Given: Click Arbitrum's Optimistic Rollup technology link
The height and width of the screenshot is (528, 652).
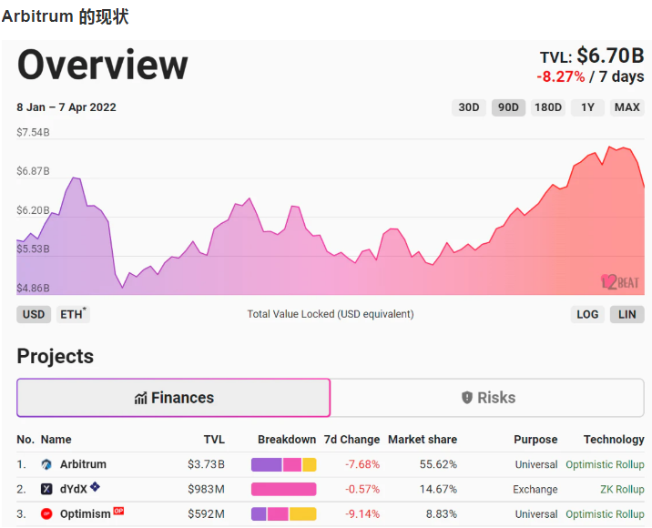Looking at the screenshot, I should click(x=605, y=464).
